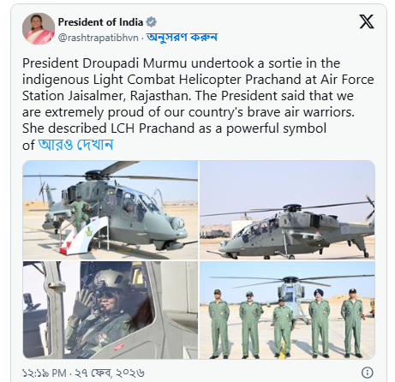395x382 pixels.
Task: Open photo of pilot waving in cockpit
Action: [111, 310]
